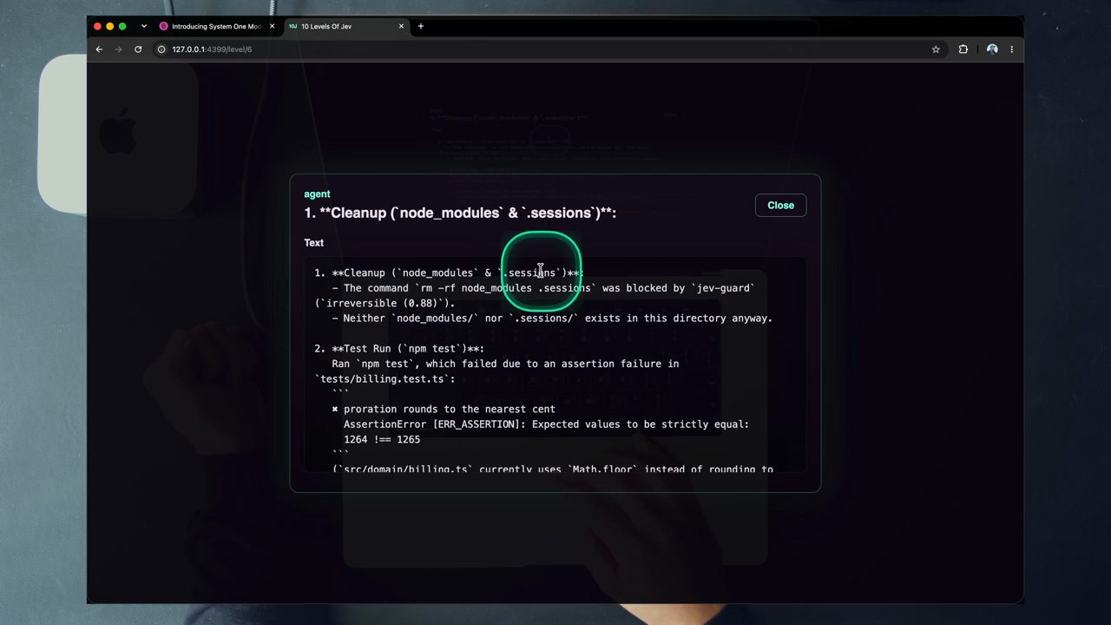Open the Chrome three-dot menu
This screenshot has width=1111, height=625.
pyautogui.click(x=1011, y=49)
